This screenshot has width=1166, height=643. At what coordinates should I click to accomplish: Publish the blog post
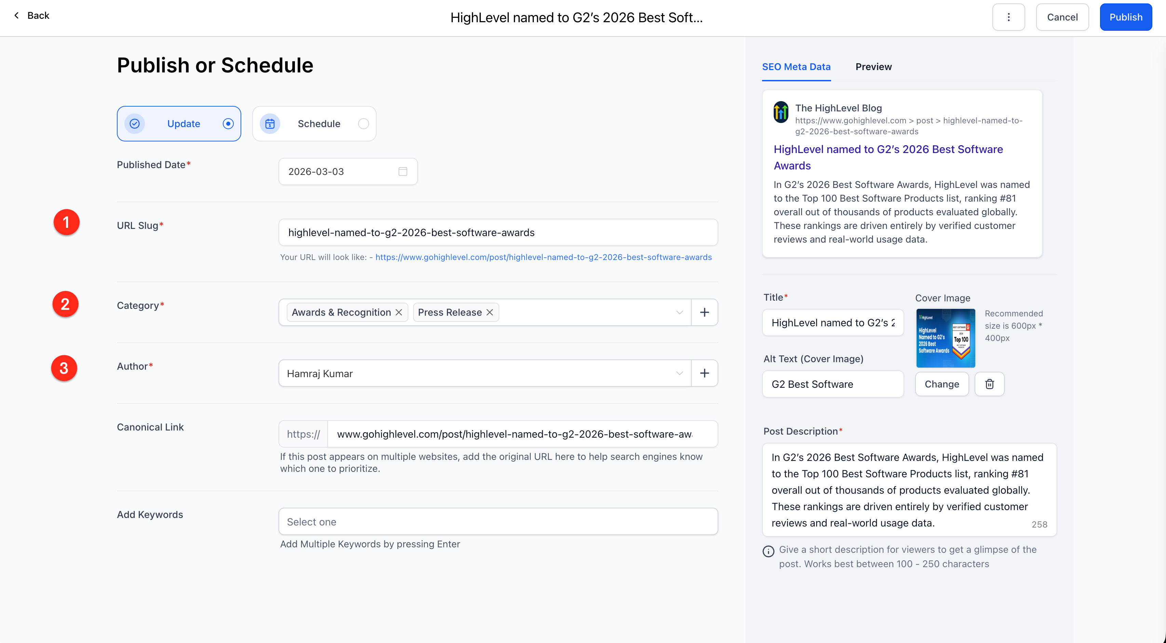point(1126,17)
